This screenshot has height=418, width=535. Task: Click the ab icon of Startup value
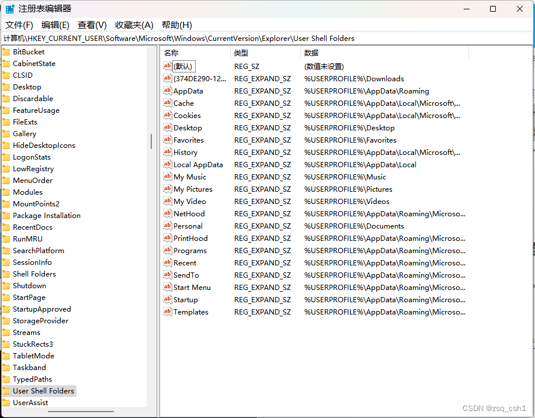click(x=167, y=299)
